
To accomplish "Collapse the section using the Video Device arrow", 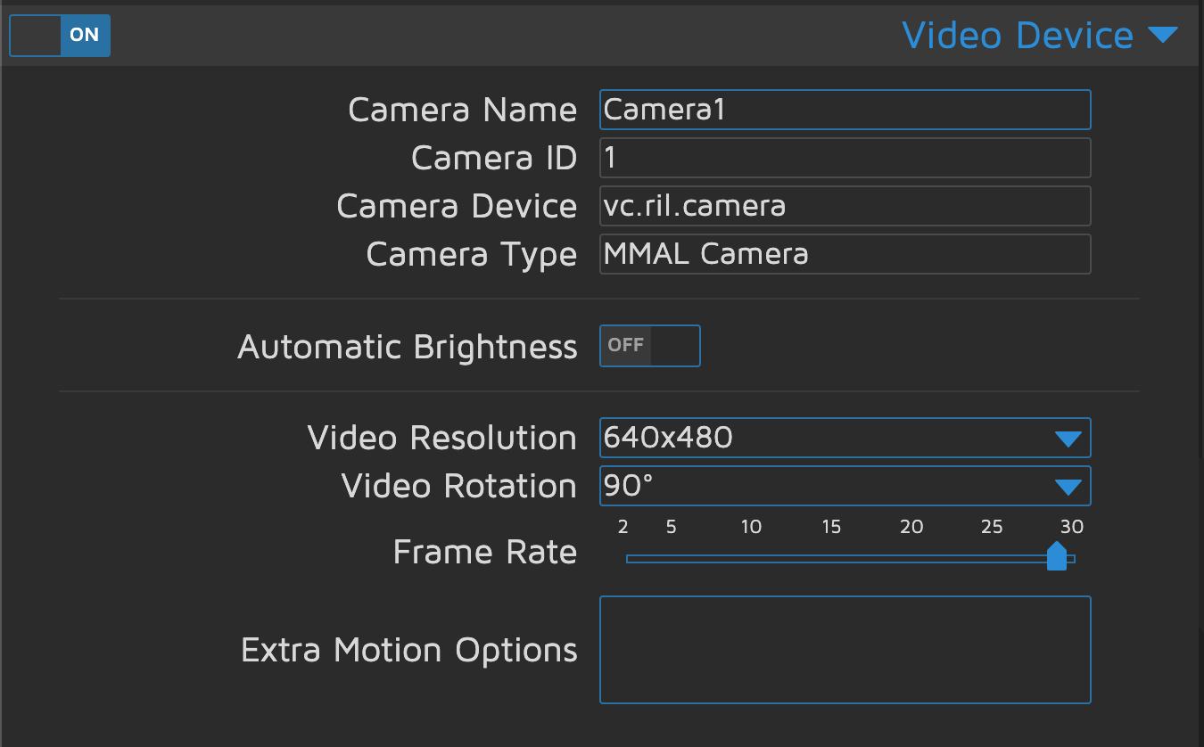I will (1163, 36).
